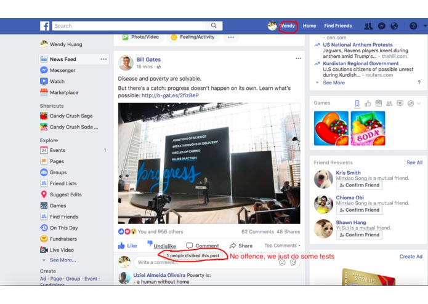Open friend requests icon in top bar
Viewport: 428px width, 304px height.
pos(368,26)
